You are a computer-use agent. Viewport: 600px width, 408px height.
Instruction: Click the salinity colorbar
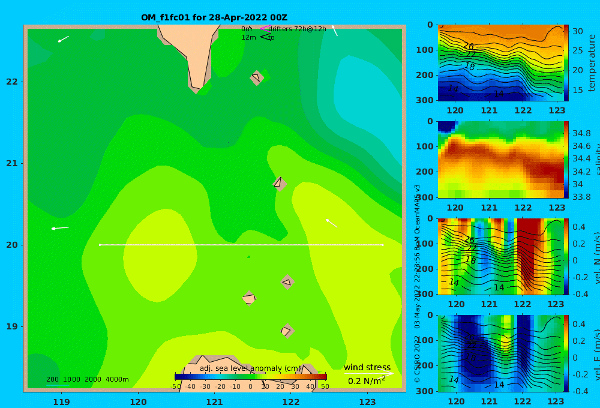click(566, 160)
